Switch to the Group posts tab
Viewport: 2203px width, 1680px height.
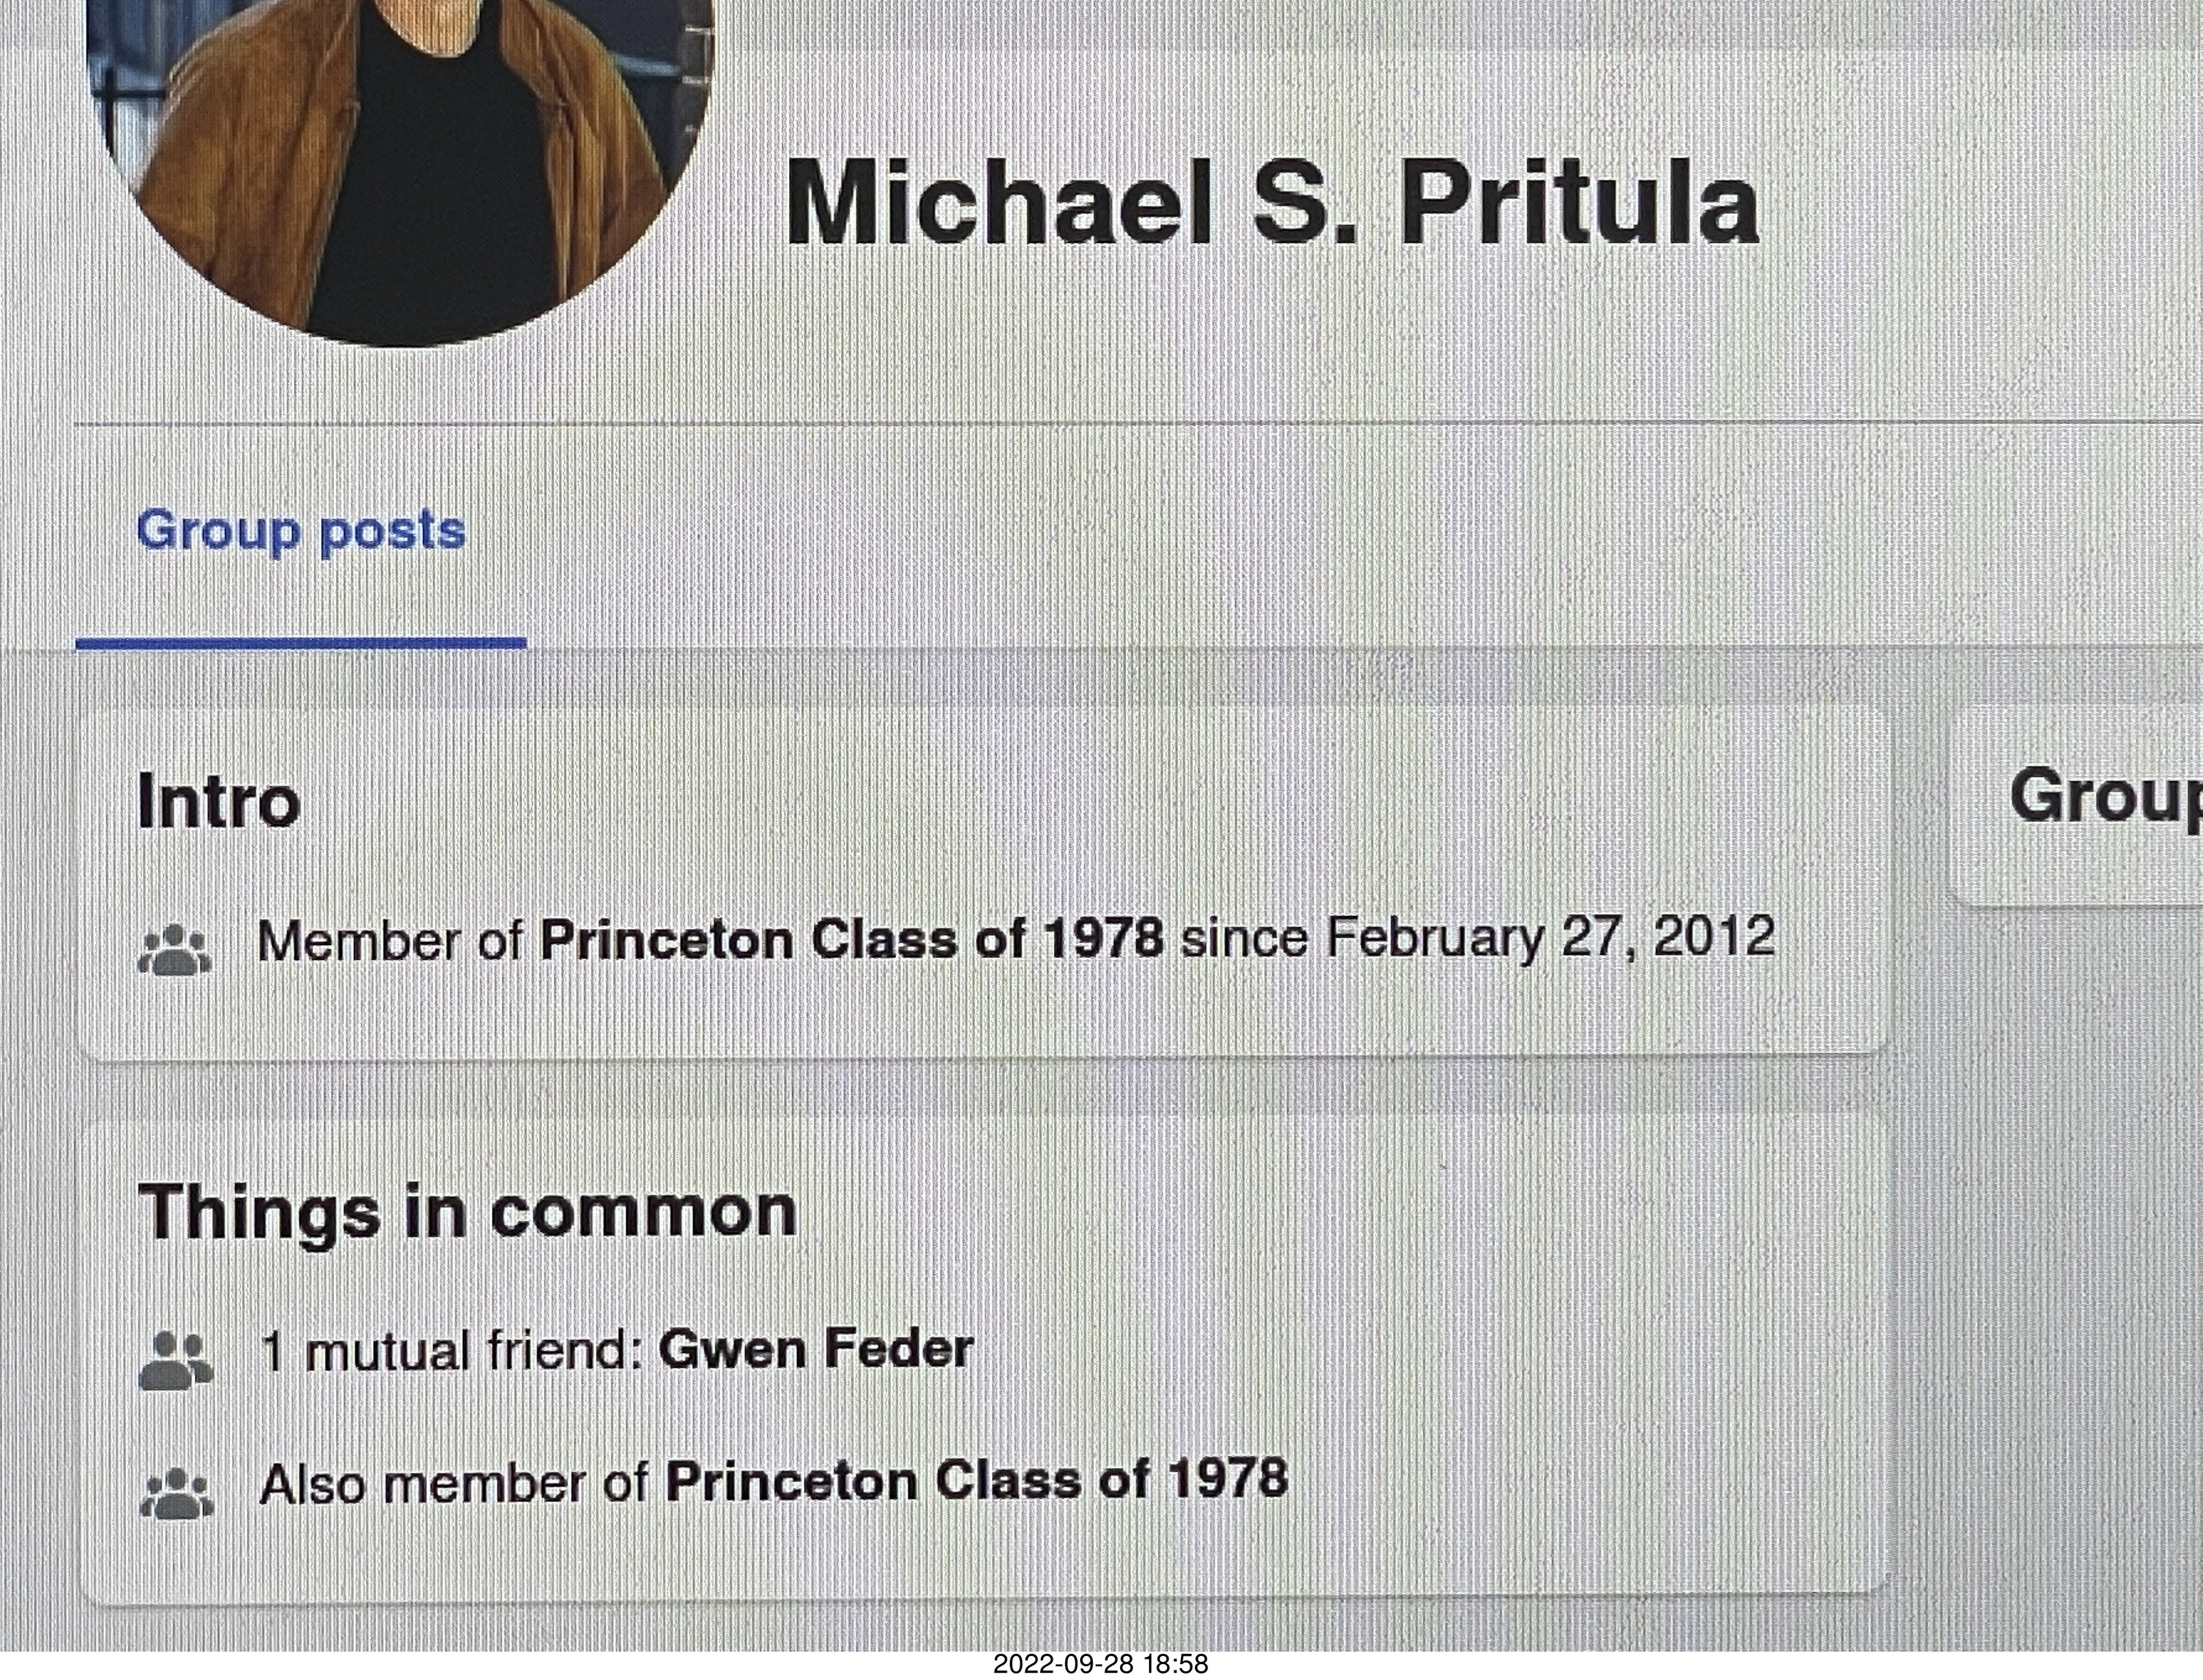[x=301, y=531]
